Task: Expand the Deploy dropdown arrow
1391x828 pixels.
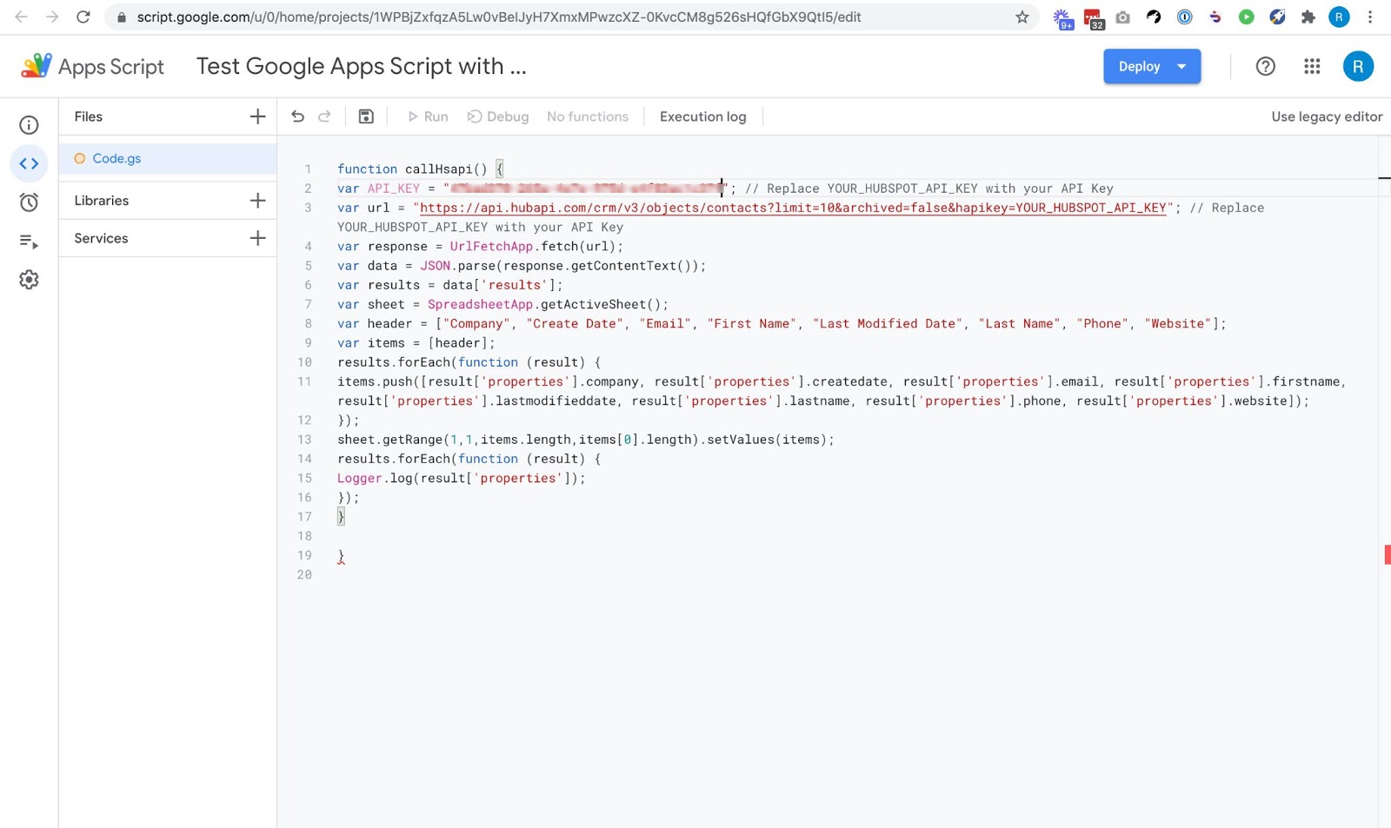Action: 1182,67
